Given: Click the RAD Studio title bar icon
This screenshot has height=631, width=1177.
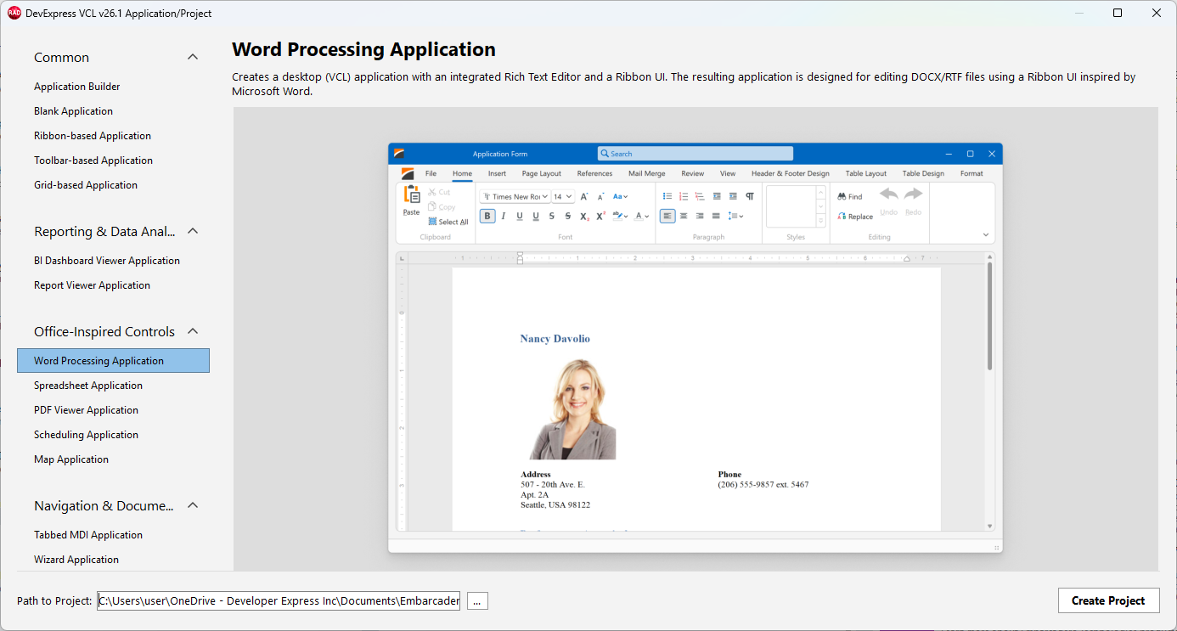Looking at the screenshot, I should tap(14, 13).
